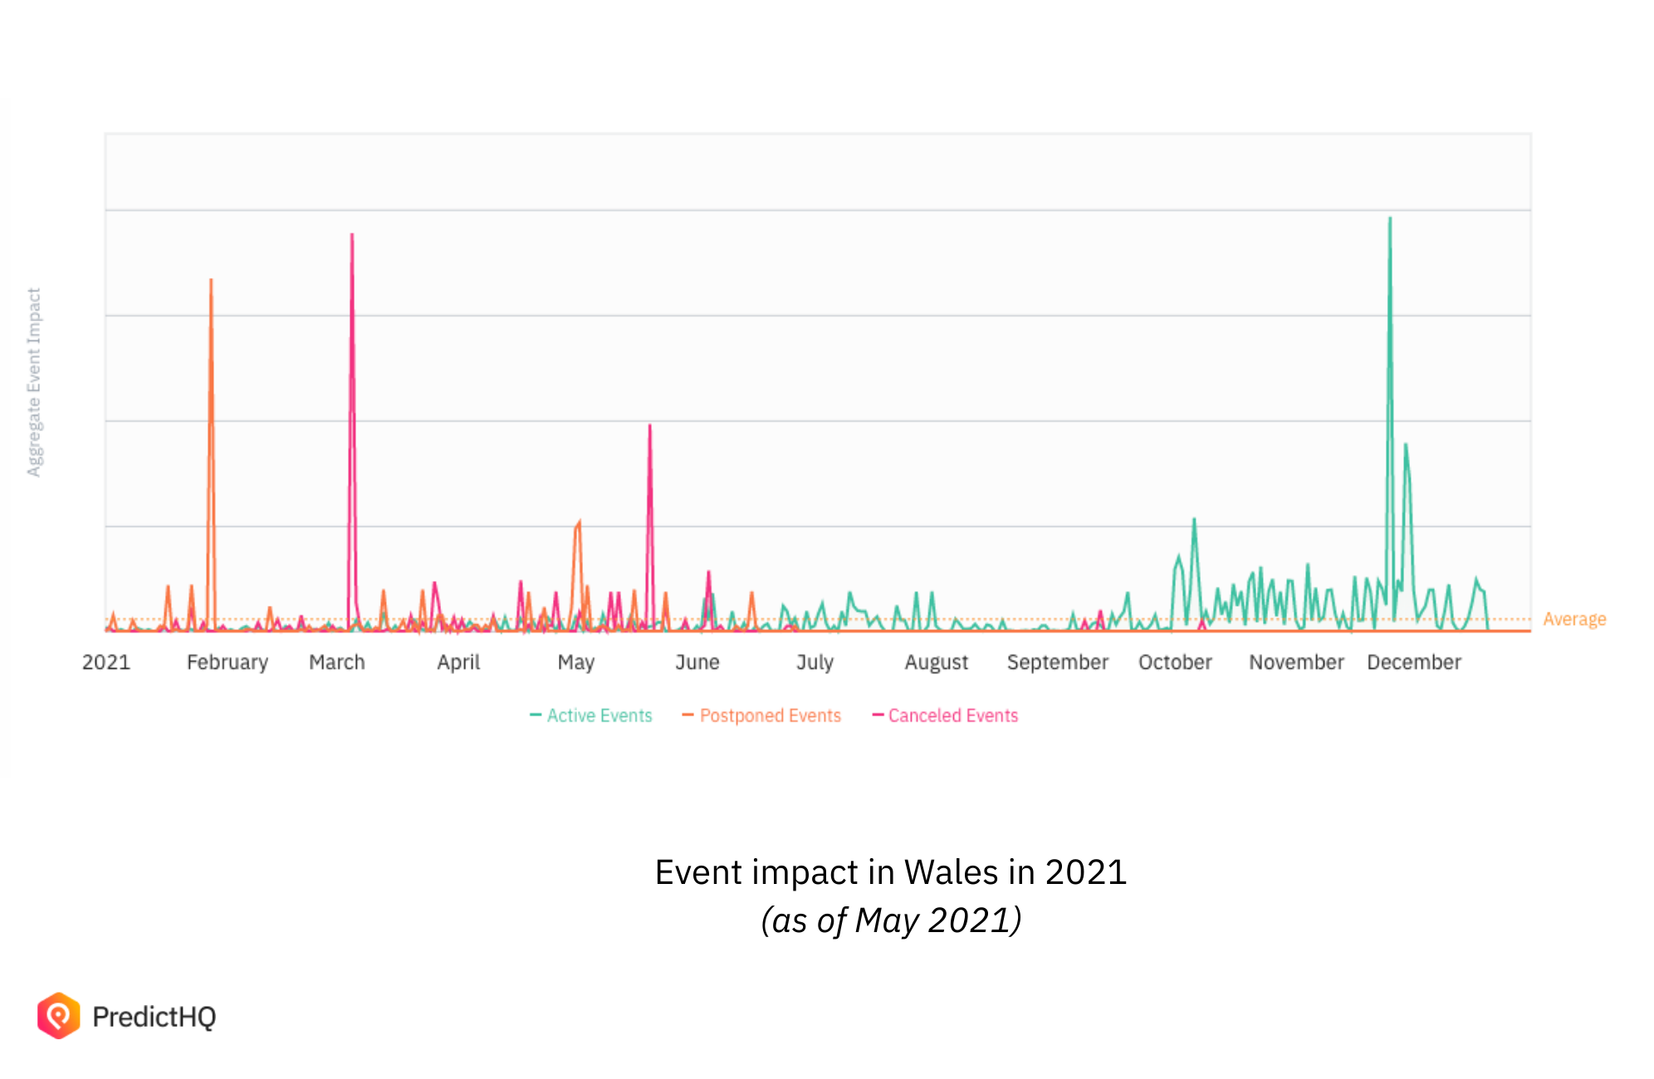Viewport: 1654px width, 1079px height.
Task: Select the October axis label
Action: pyautogui.click(x=1174, y=662)
